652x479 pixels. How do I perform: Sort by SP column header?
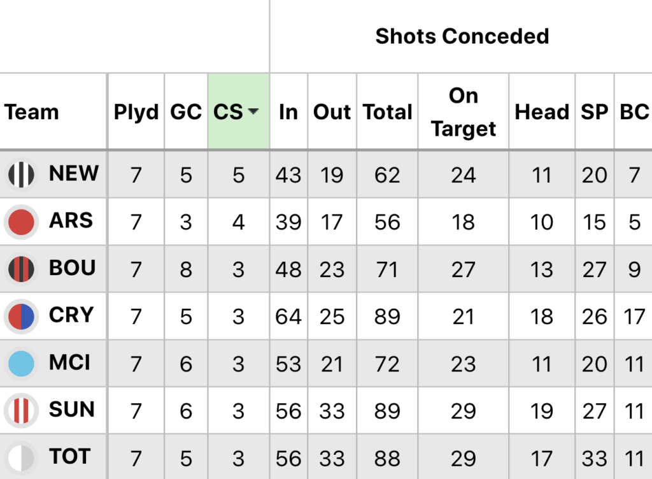[594, 112]
